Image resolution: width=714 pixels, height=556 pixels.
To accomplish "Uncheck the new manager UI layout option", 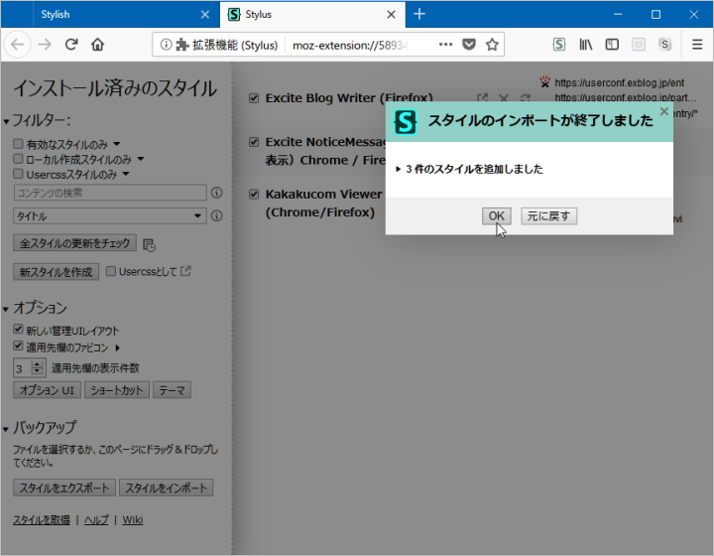I will [18, 329].
